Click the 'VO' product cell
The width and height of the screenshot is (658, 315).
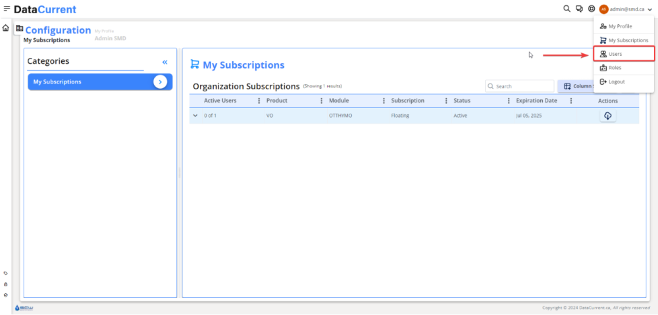click(270, 115)
